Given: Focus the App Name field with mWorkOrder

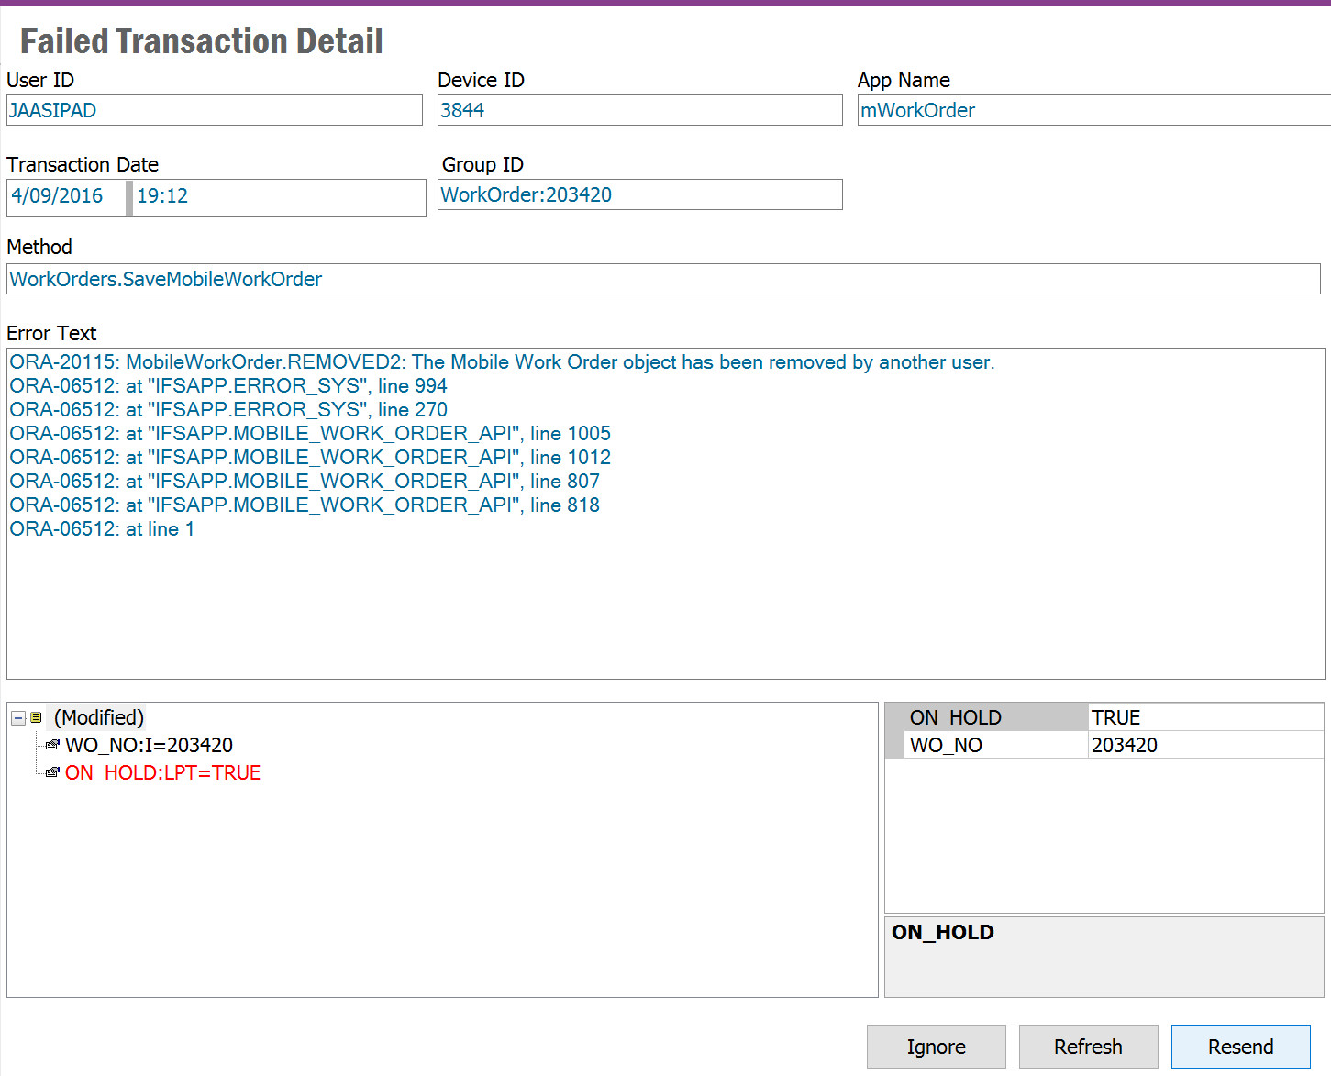Looking at the screenshot, I should [x=1092, y=111].
